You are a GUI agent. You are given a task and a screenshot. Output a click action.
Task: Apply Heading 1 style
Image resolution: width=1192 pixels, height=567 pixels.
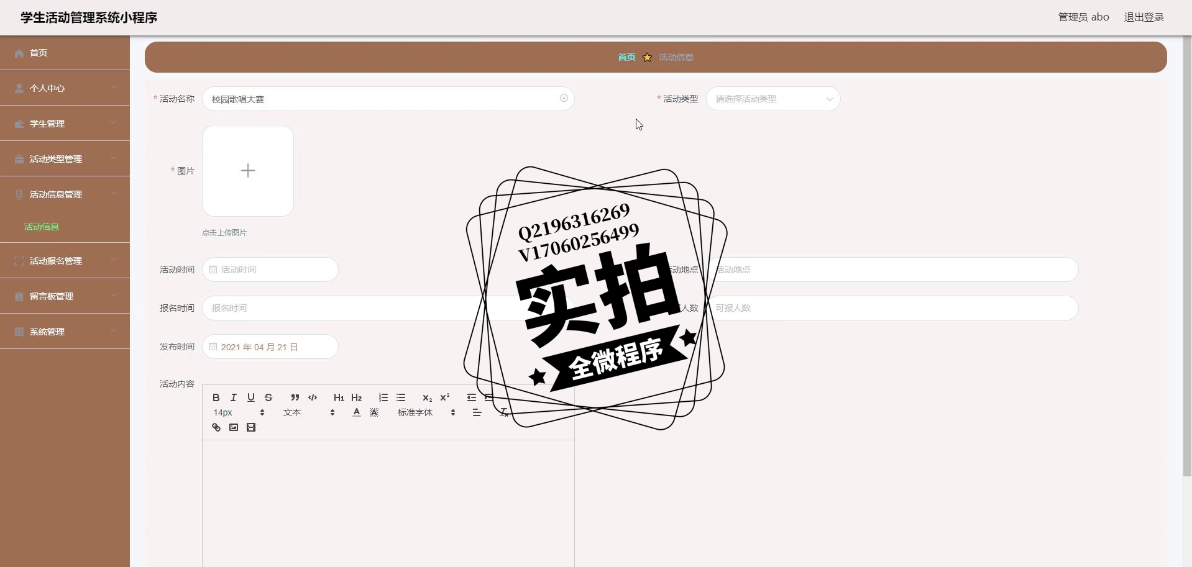click(x=339, y=397)
